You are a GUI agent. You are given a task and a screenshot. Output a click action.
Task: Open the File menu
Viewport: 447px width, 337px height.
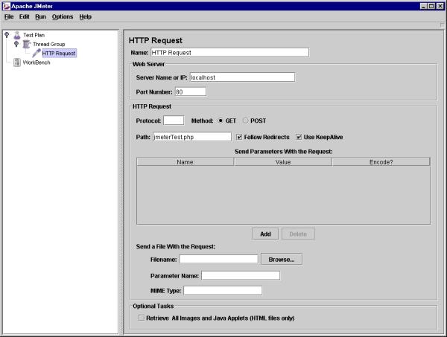9,17
